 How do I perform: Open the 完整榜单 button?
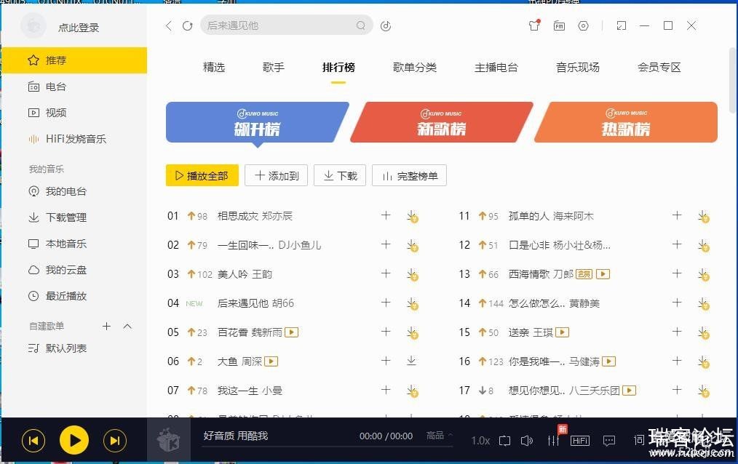(409, 175)
